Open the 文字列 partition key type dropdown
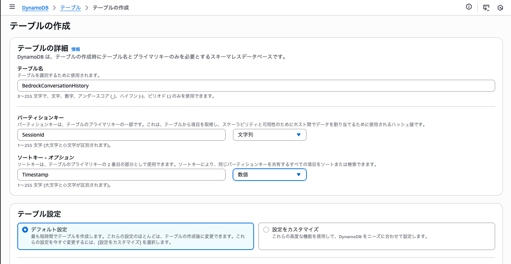511x264 pixels. click(270, 135)
